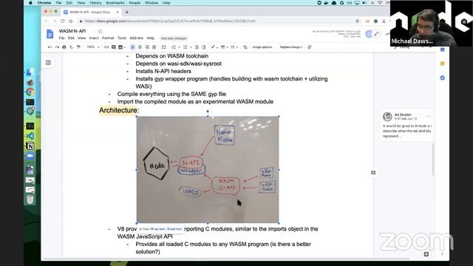Click the Border color pencil icon

click(213, 47)
